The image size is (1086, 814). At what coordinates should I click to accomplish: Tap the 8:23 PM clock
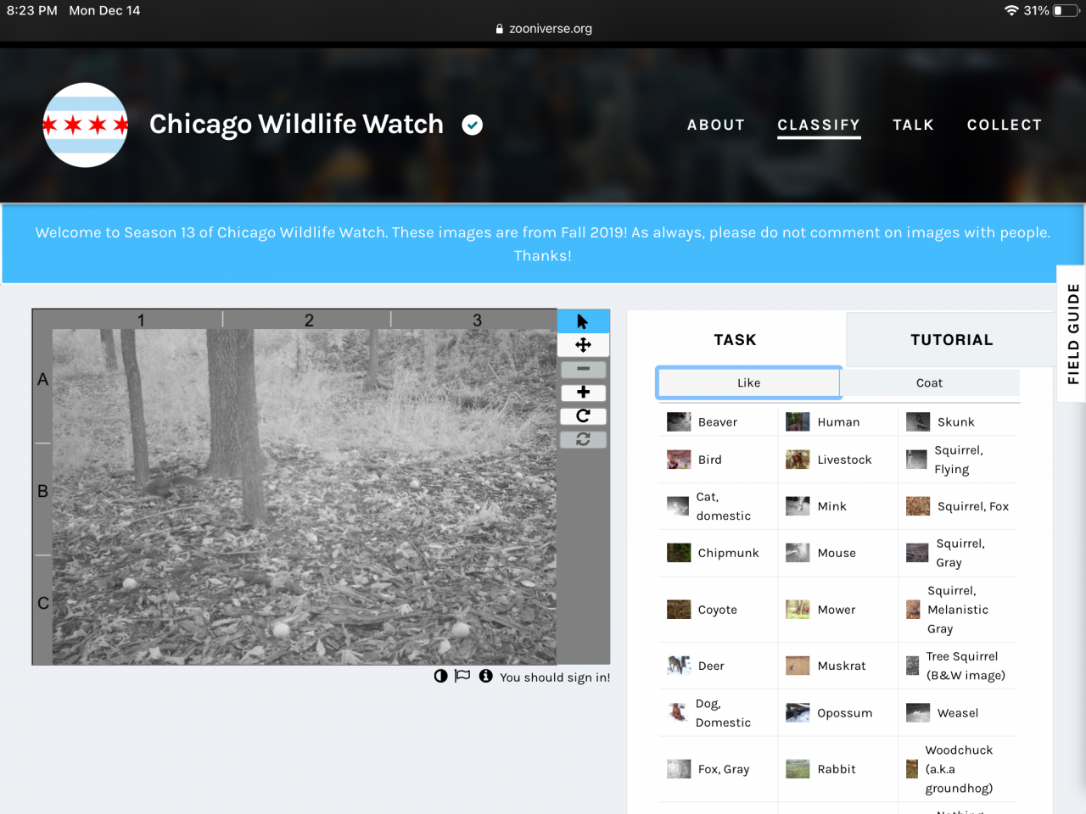click(32, 10)
